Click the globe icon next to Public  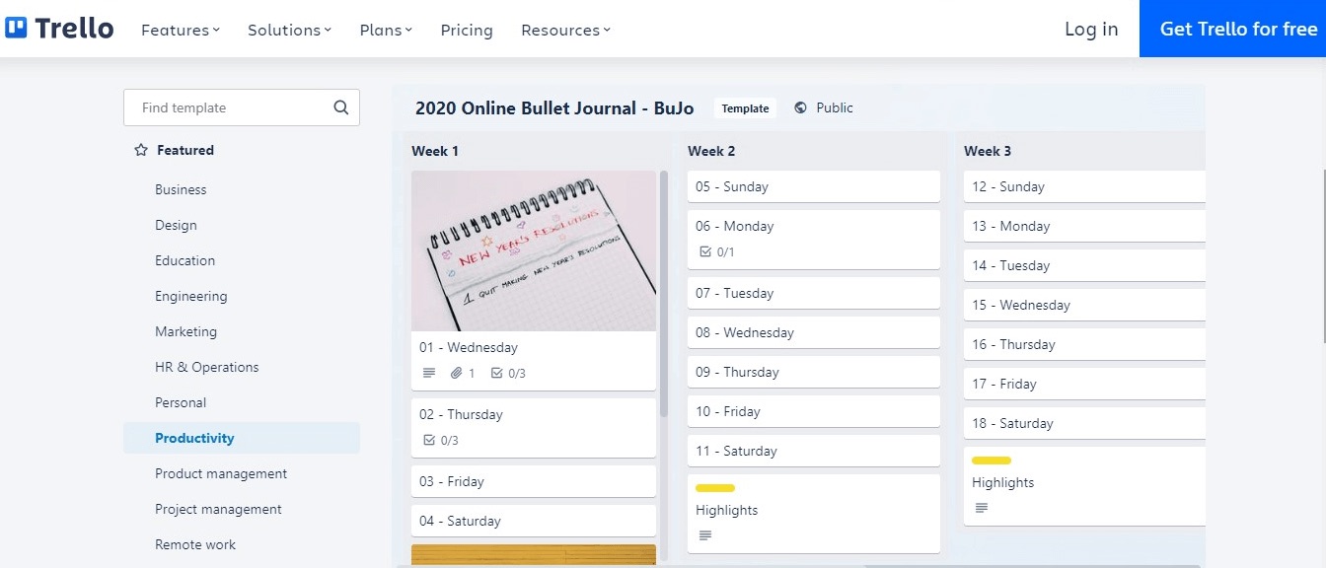pyautogui.click(x=799, y=107)
